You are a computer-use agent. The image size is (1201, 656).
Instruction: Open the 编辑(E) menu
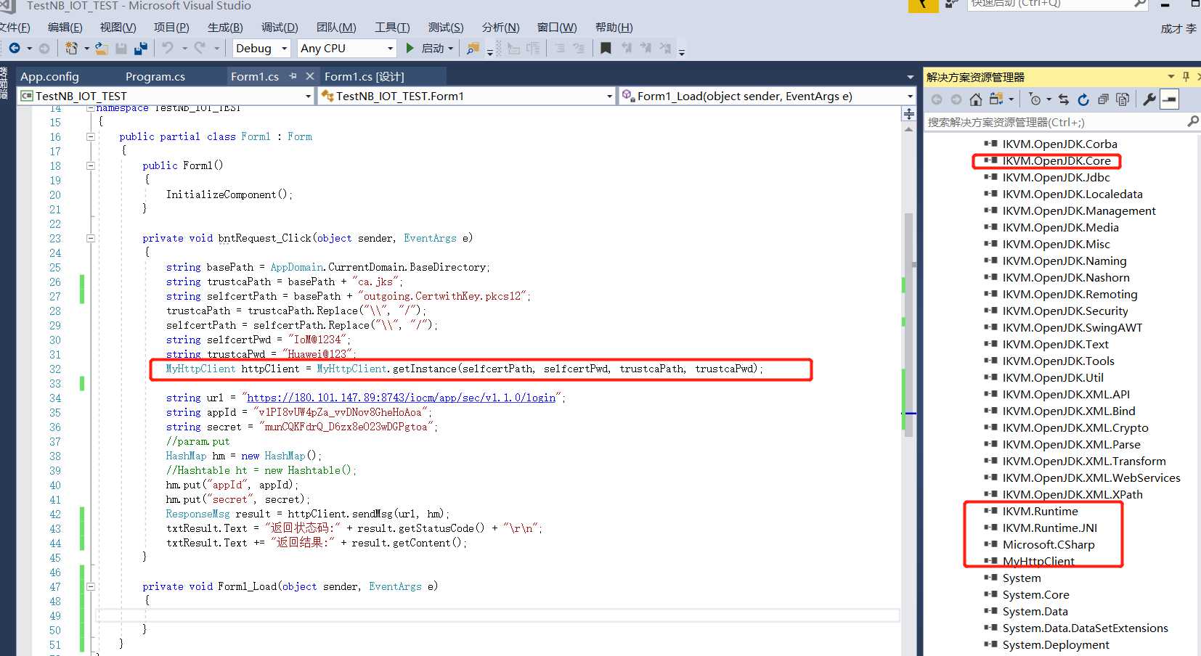click(65, 28)
